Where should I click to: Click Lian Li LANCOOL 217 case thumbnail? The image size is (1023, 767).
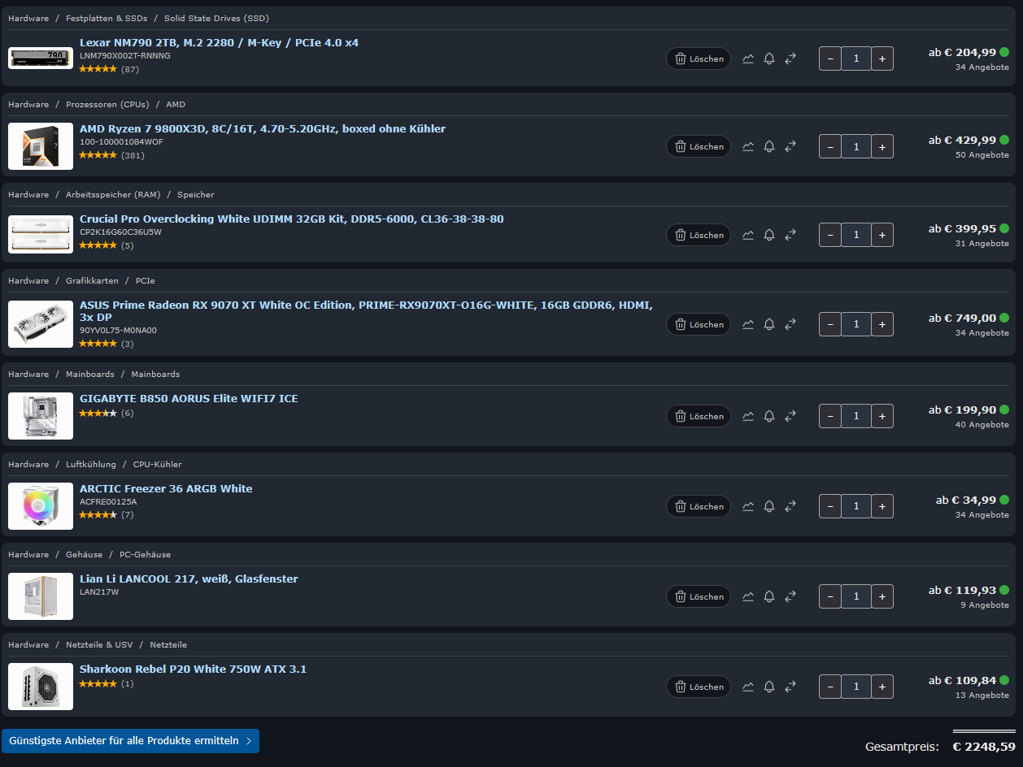[41, 596]
